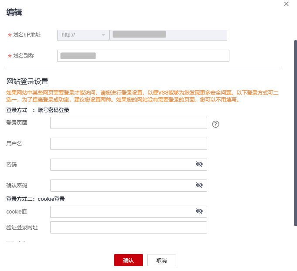297x271 pixels.
Task: Open the http:// protocol dropdown
Action: (83, 35)
